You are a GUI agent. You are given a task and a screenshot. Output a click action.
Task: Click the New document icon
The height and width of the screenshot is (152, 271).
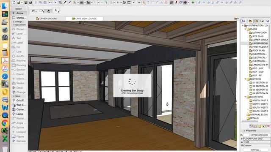14,3
